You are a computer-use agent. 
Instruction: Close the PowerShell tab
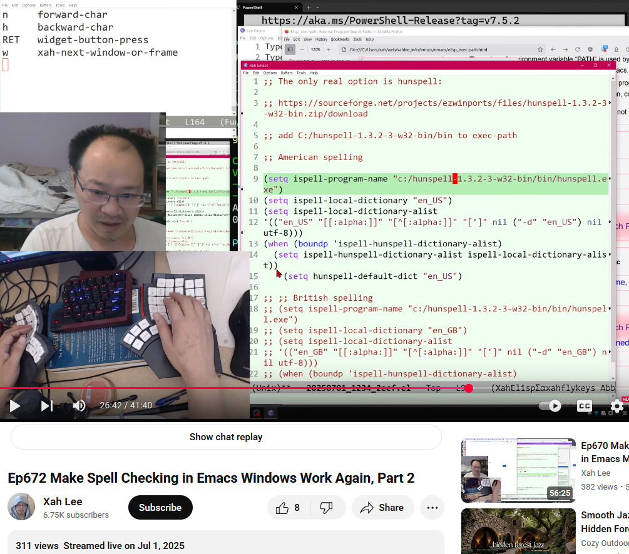coord(297,8)
